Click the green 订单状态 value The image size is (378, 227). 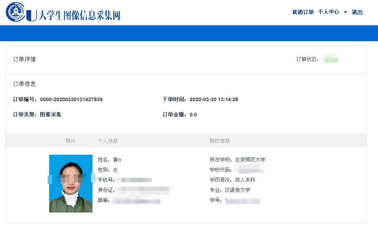pos(331,59)
